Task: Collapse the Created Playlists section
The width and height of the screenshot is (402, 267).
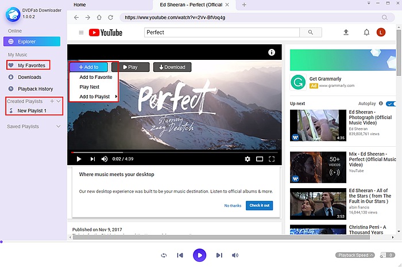Action: pos(59,101)
